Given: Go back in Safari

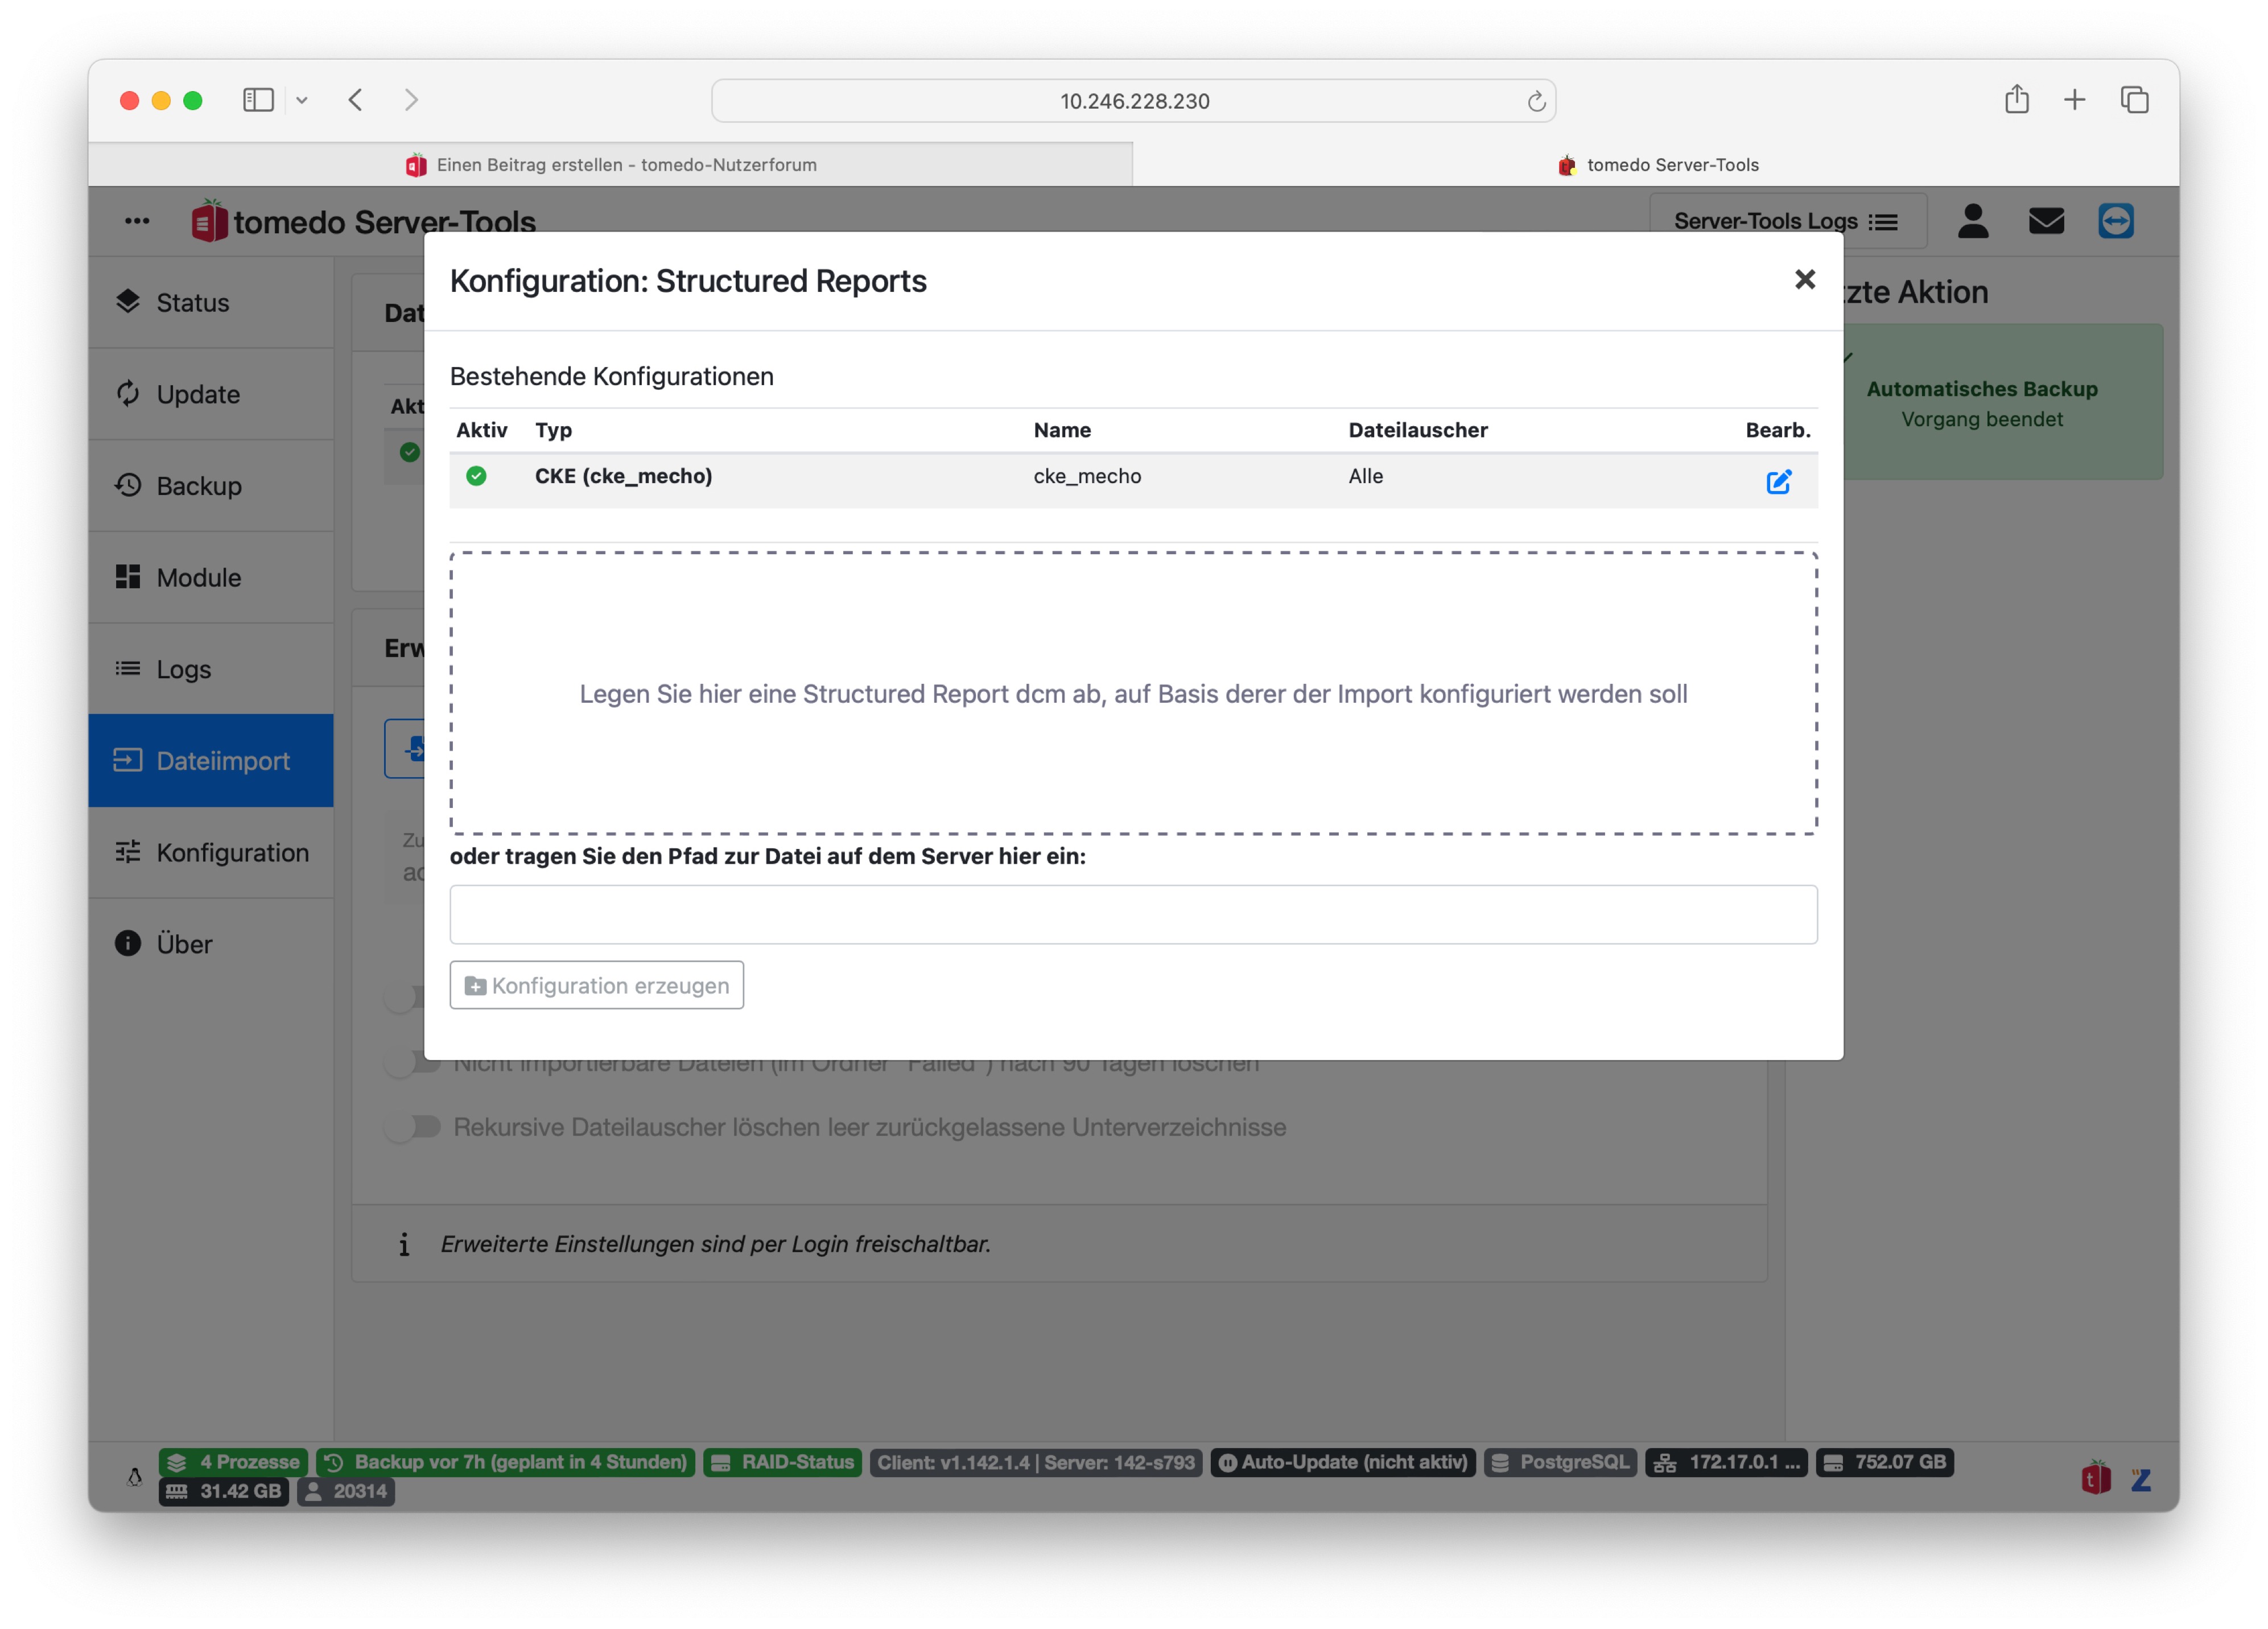Looking at the screenshot, I should (356, 100).
